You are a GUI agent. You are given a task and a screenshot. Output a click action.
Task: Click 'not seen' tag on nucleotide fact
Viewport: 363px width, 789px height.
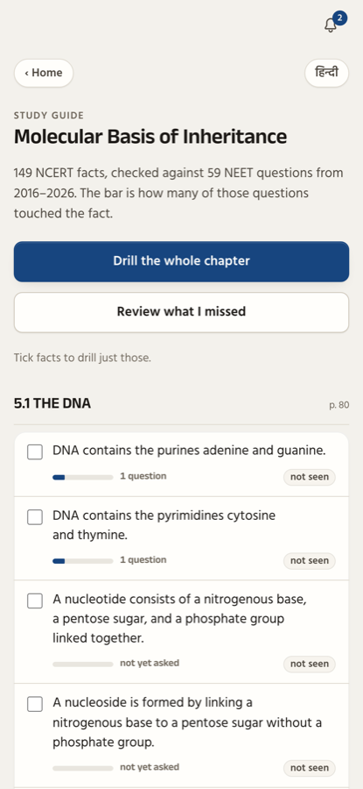tap(310, 665)
